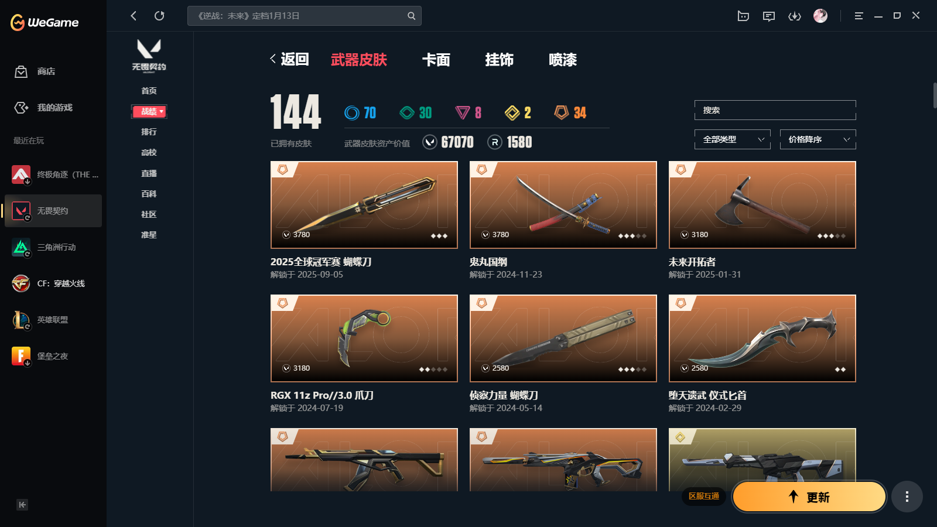Click the orange 更新 update button

point(809,497)
